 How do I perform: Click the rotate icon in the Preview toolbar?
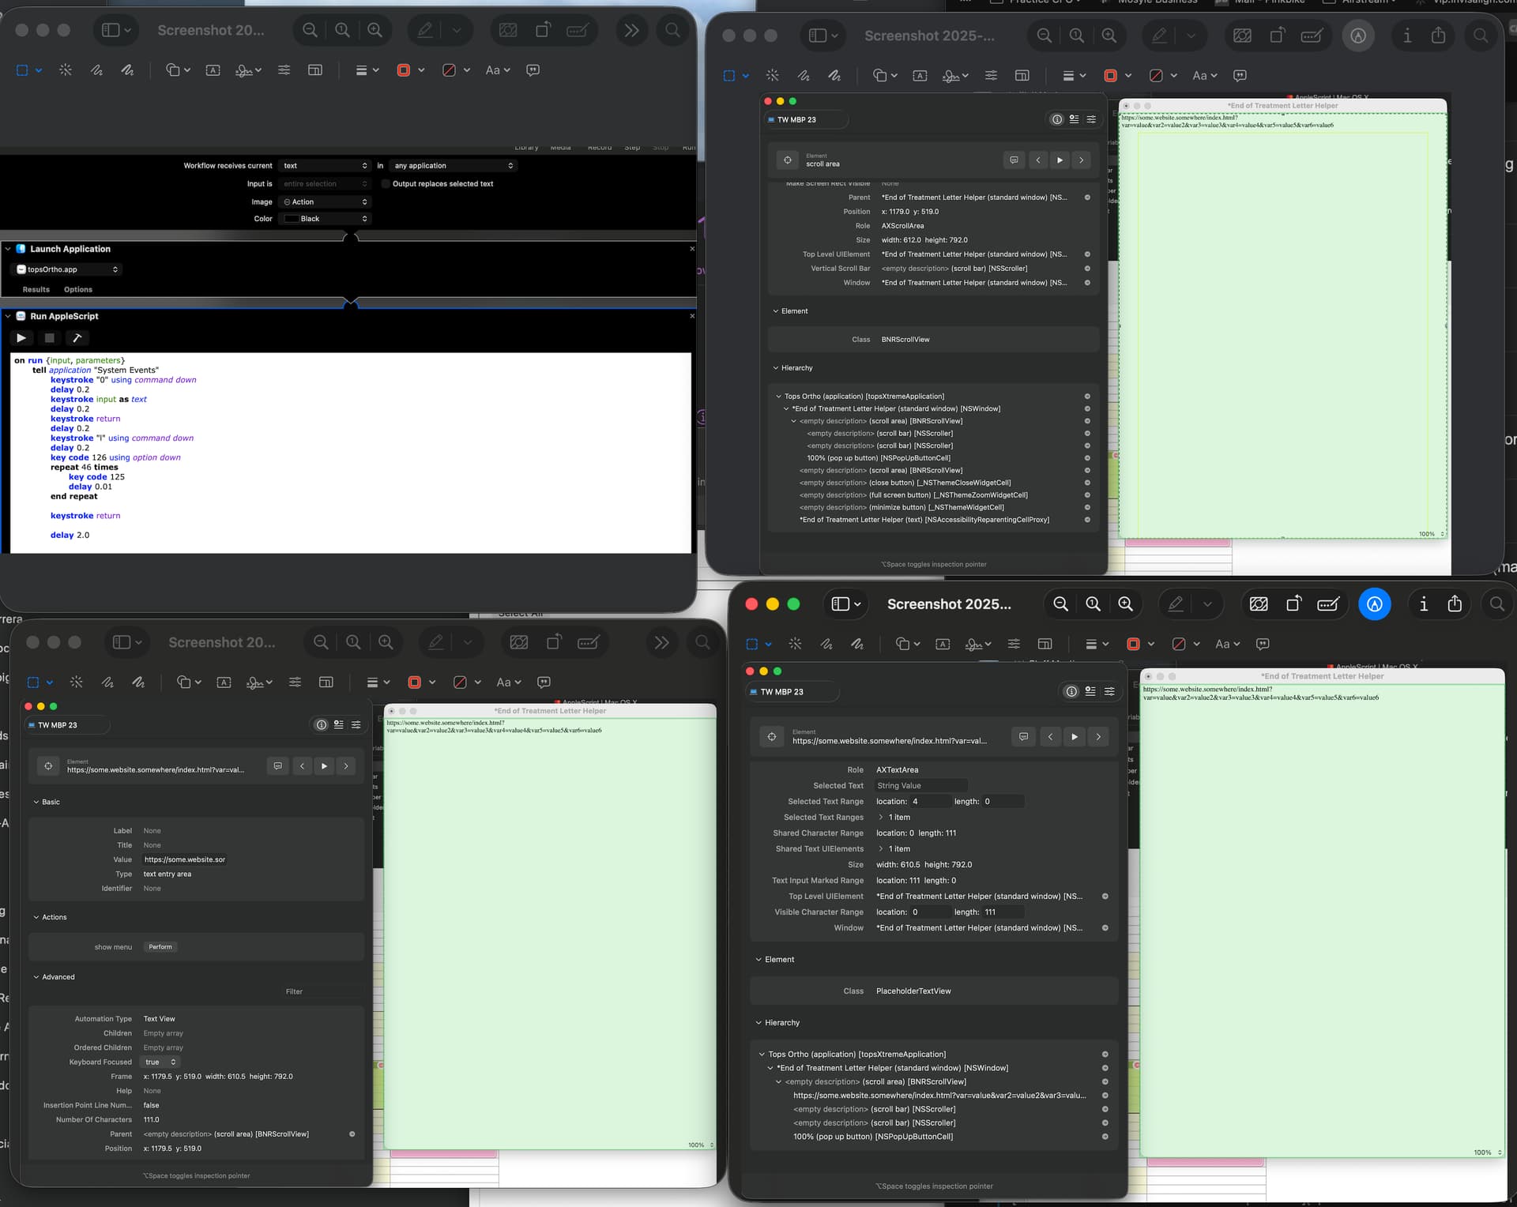[x=542, y=29]
